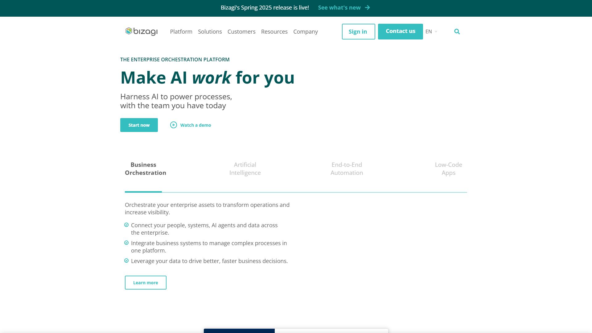Click the Start now button
This screenshot has height=333, width=592.
click(139, 125)
